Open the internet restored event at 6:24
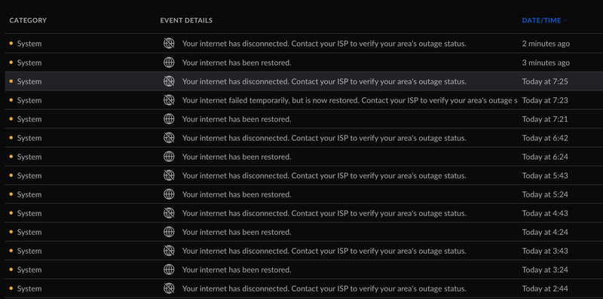The height and width of the screenshot is (299, 603). click(x=304, y=157)
